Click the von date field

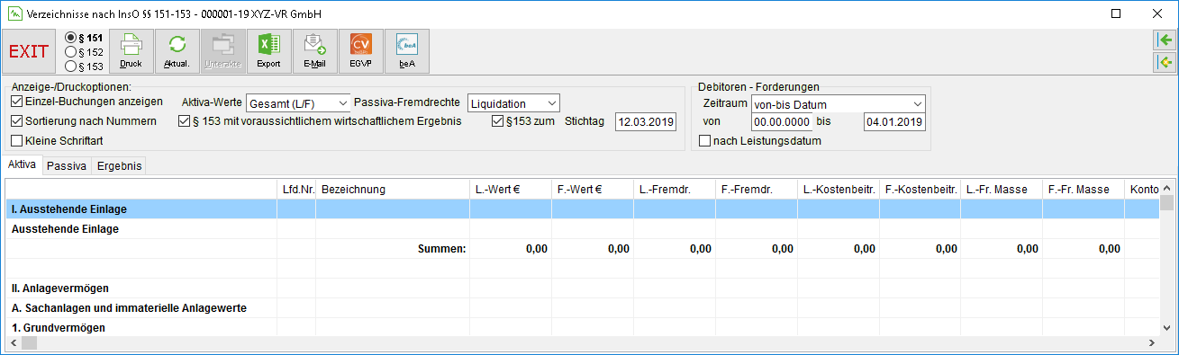click(x=782, y=121)
